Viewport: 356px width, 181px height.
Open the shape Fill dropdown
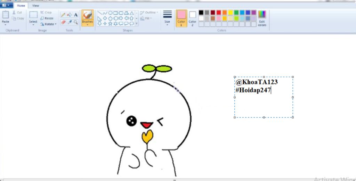point(146,18)
